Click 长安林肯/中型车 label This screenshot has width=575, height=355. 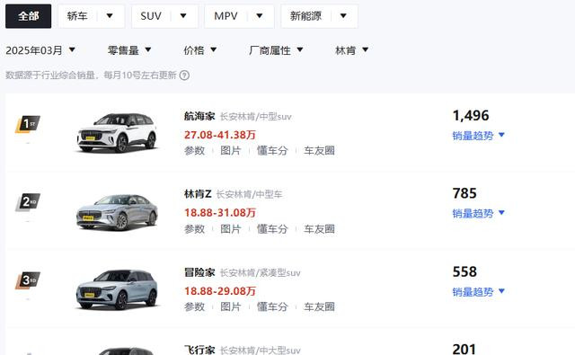(x=249, y=194)
